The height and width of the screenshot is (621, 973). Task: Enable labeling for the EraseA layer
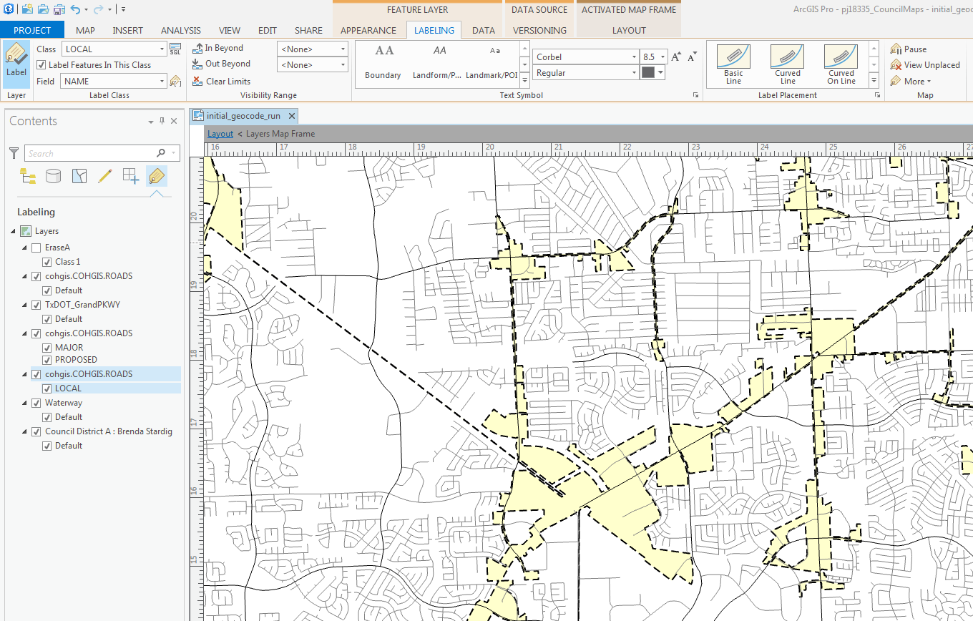(x=36, y=248)
